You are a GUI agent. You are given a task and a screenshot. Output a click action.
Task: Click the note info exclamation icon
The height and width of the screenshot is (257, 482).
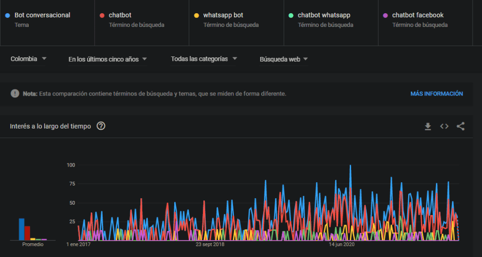coord(15,94)
